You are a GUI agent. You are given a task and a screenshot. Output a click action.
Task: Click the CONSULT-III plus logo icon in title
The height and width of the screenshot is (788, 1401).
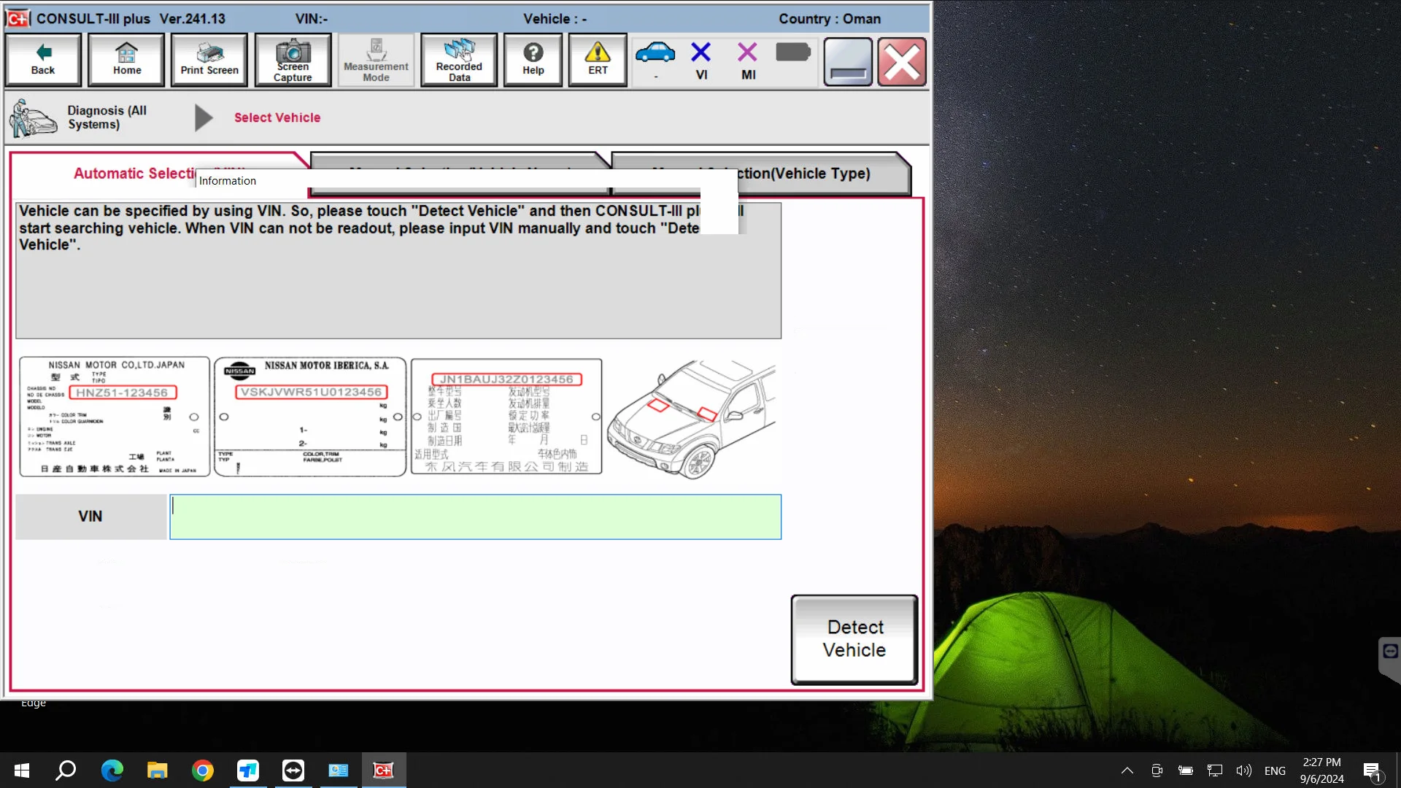[18, 19]
